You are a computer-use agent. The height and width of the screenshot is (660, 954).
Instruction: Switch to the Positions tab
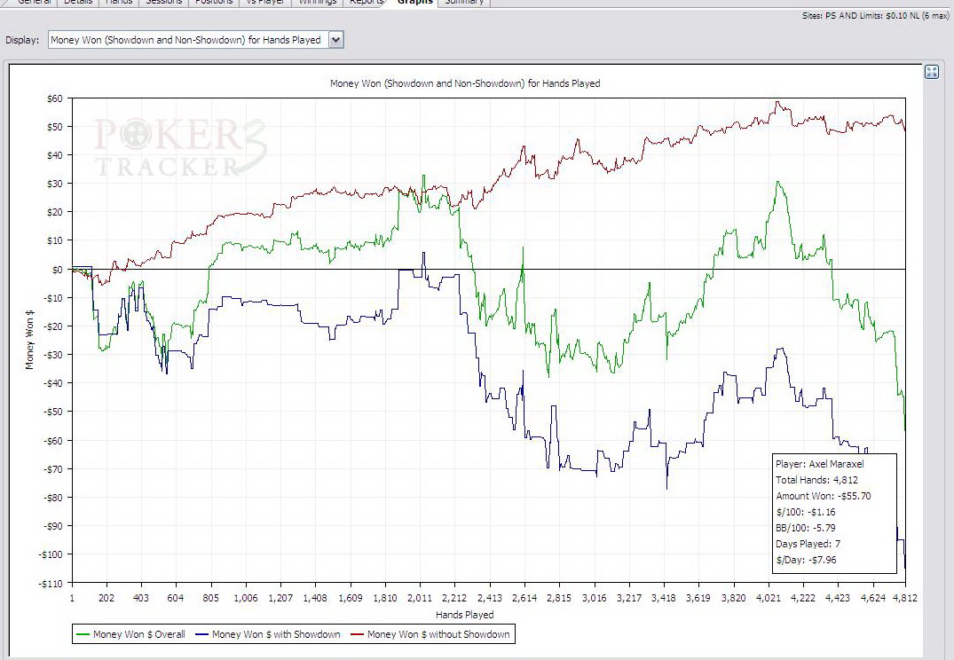tap(214, 3)
